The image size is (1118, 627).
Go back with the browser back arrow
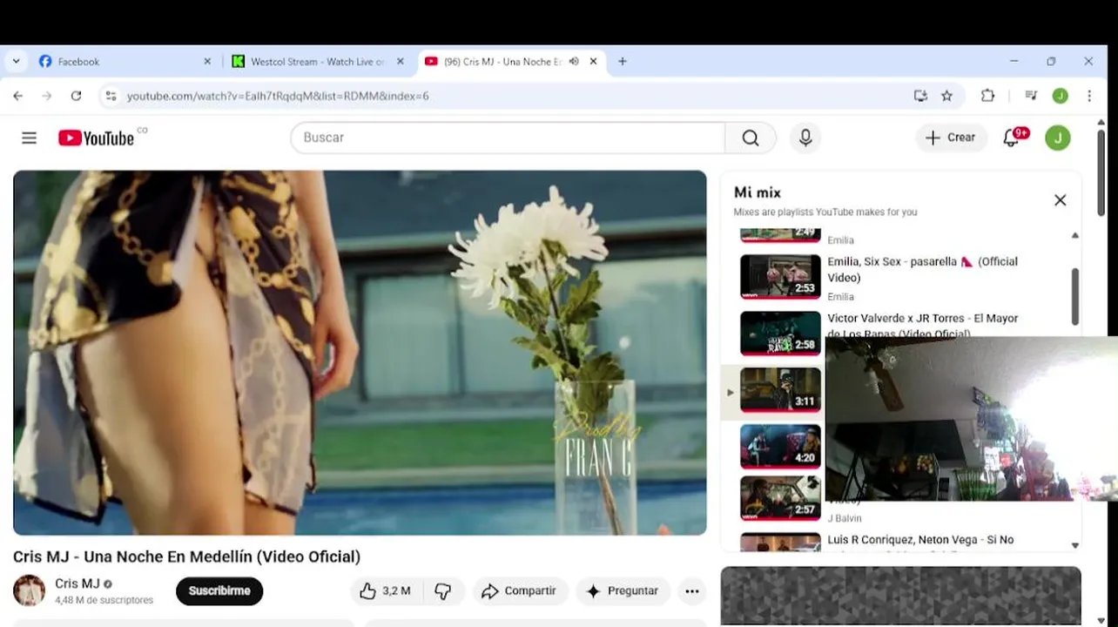17,96
